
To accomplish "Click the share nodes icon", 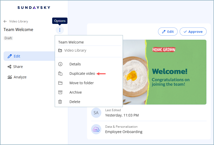I will [x=9, y=67].
